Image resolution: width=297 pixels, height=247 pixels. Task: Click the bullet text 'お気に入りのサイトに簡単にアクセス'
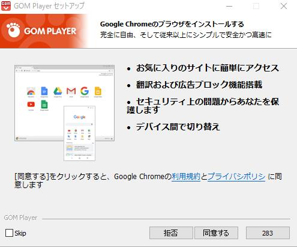click(208, 68)
